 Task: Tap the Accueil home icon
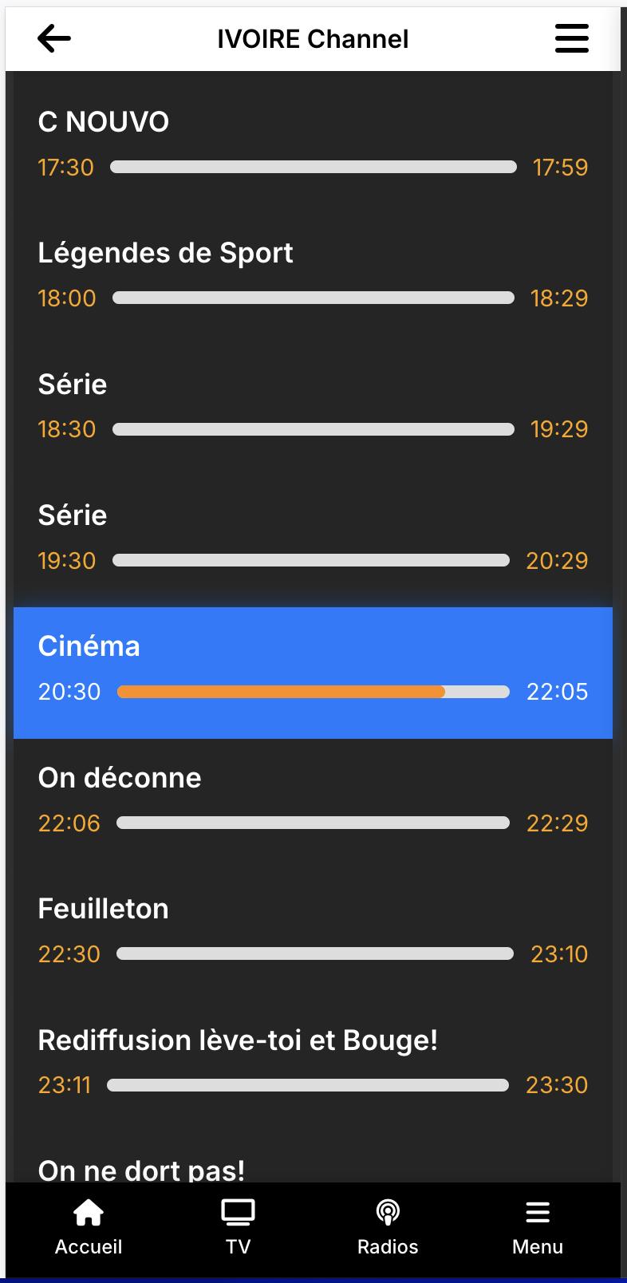point(89,1213)
